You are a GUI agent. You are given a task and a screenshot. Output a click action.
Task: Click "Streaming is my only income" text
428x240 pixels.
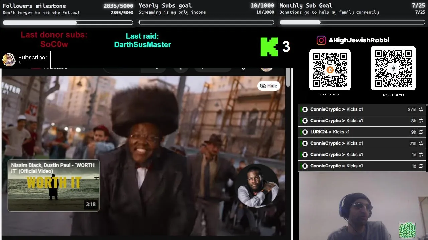point(172,12)
